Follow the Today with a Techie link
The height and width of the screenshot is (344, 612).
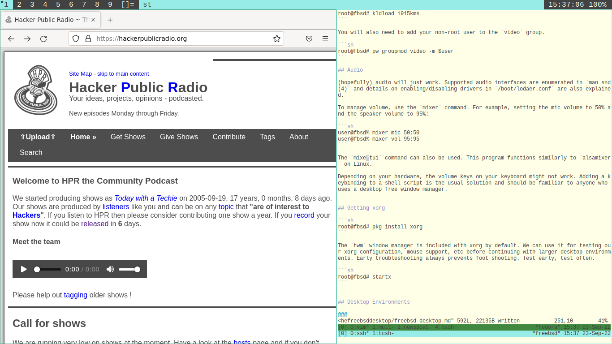pos(146,198)
